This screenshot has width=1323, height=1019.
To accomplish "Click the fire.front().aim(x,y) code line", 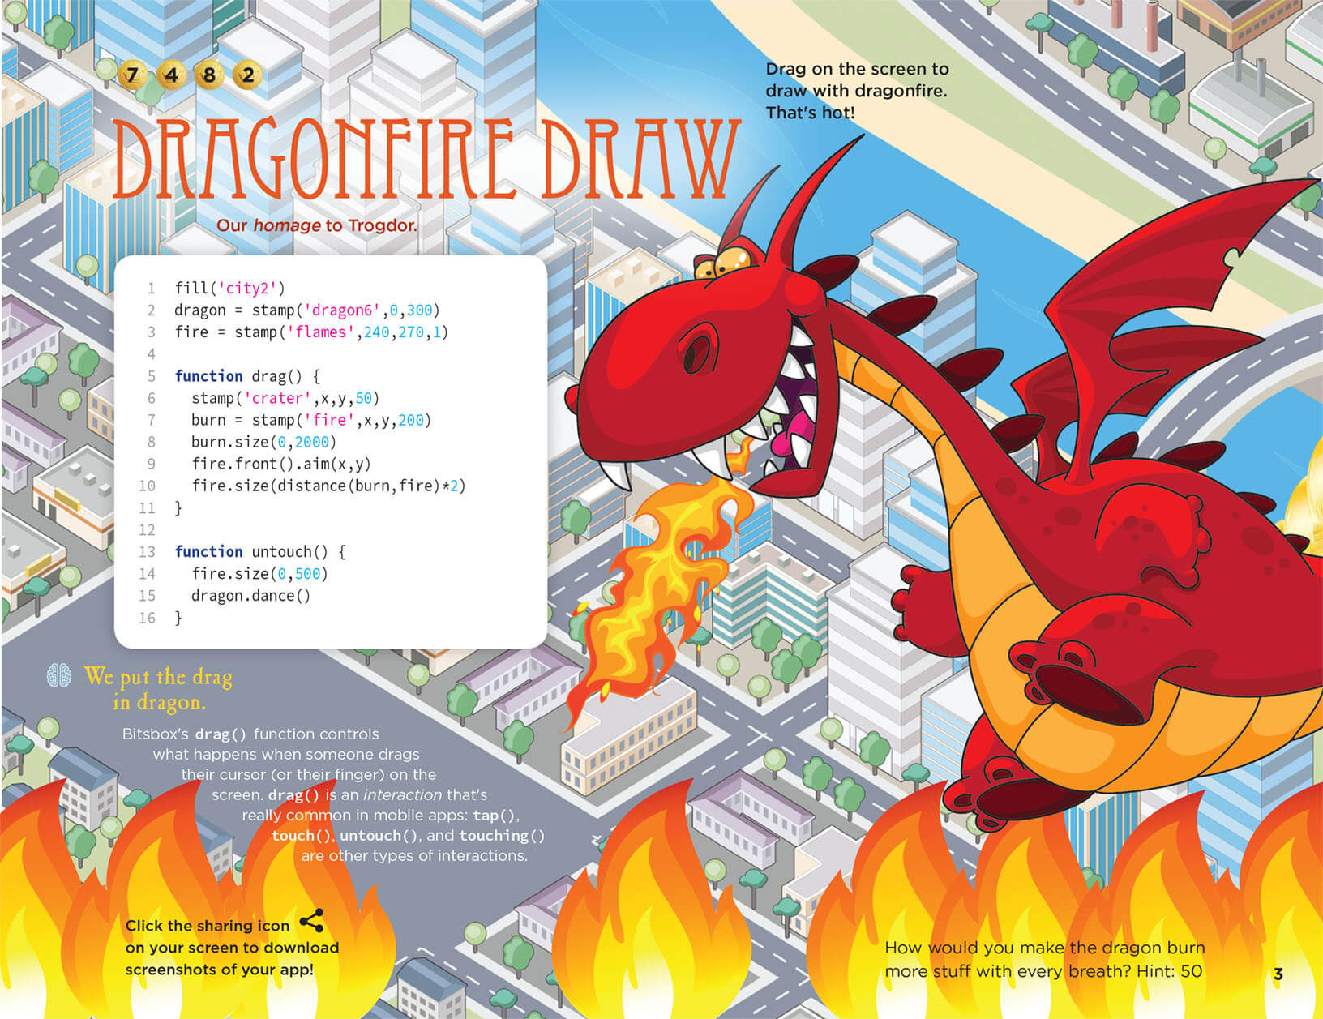I will coord(280,464).
